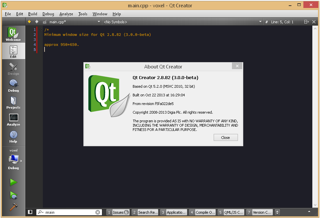The image size is (320, 218).
Task: Go forward with right arrow
Action: (x=37, y=22)
